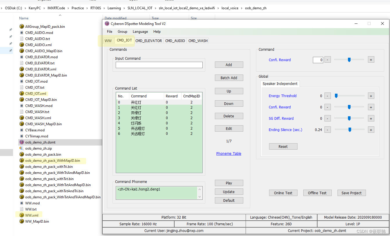Click the CMD_ELEVATOR.mod file icon

click(x=21, y=57)
